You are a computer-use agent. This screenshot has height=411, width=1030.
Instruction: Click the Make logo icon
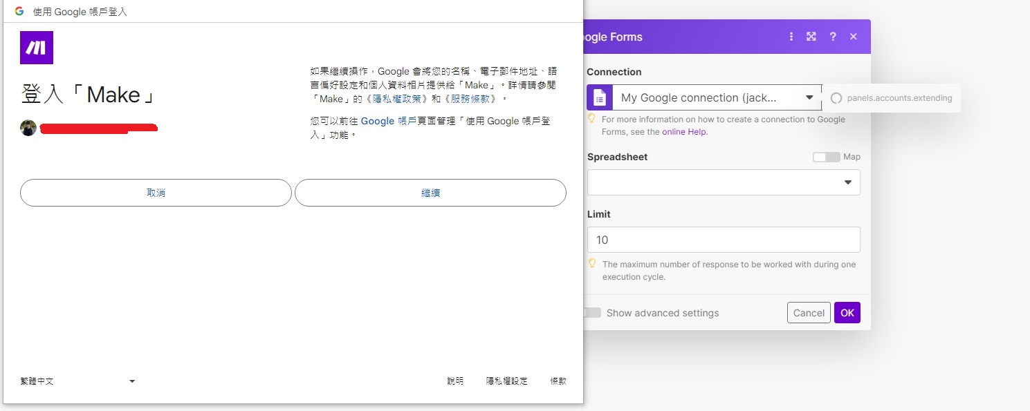pos(36,47)
